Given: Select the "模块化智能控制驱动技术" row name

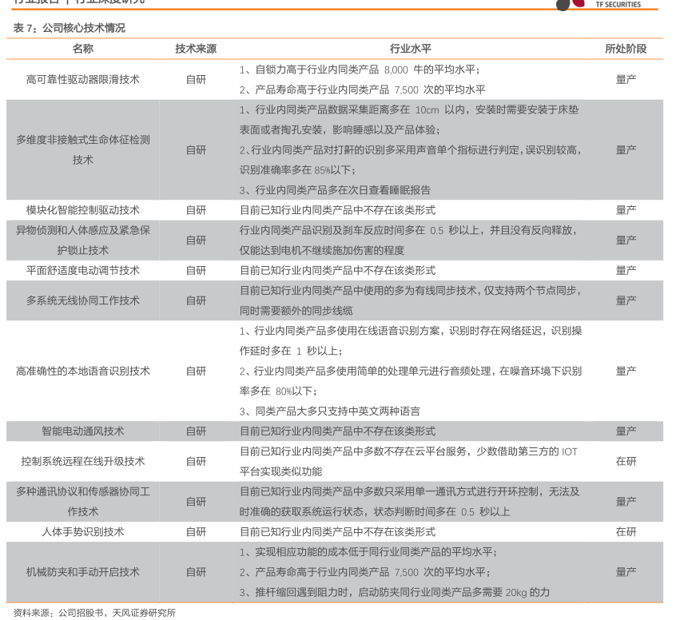Looking at the screenshot, I should [82, 210].
